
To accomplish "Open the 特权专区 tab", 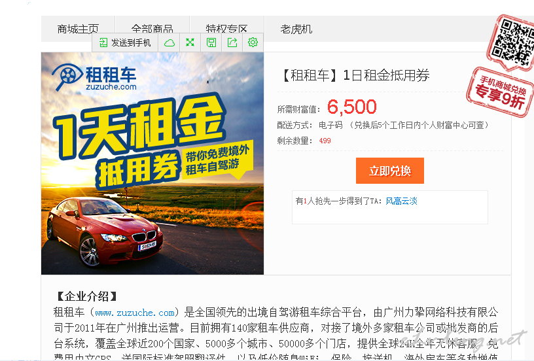I will (227, 29).
